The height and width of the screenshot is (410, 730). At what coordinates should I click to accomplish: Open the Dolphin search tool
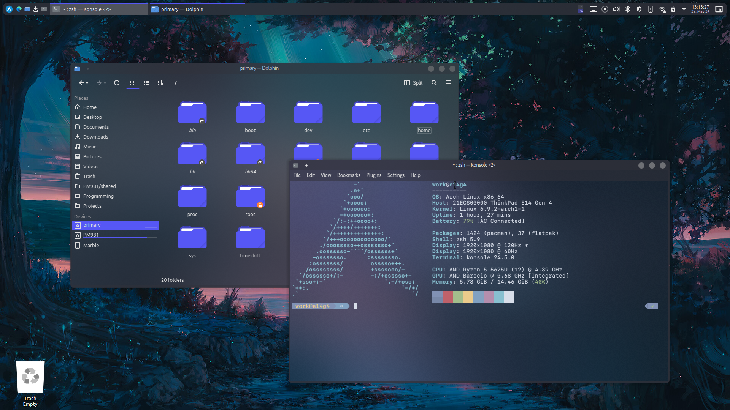434,83
